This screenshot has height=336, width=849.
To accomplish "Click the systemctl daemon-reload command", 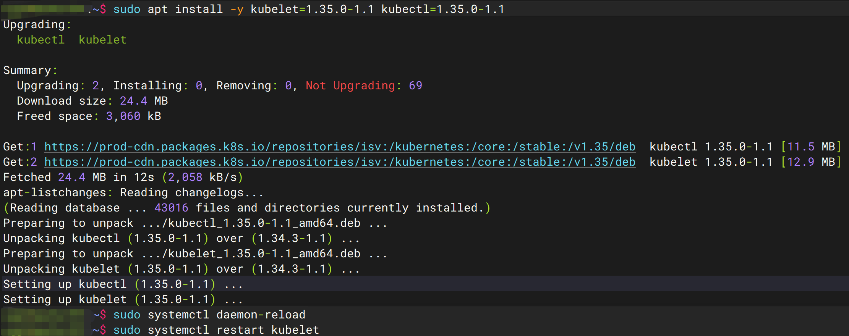I will 209,315.
